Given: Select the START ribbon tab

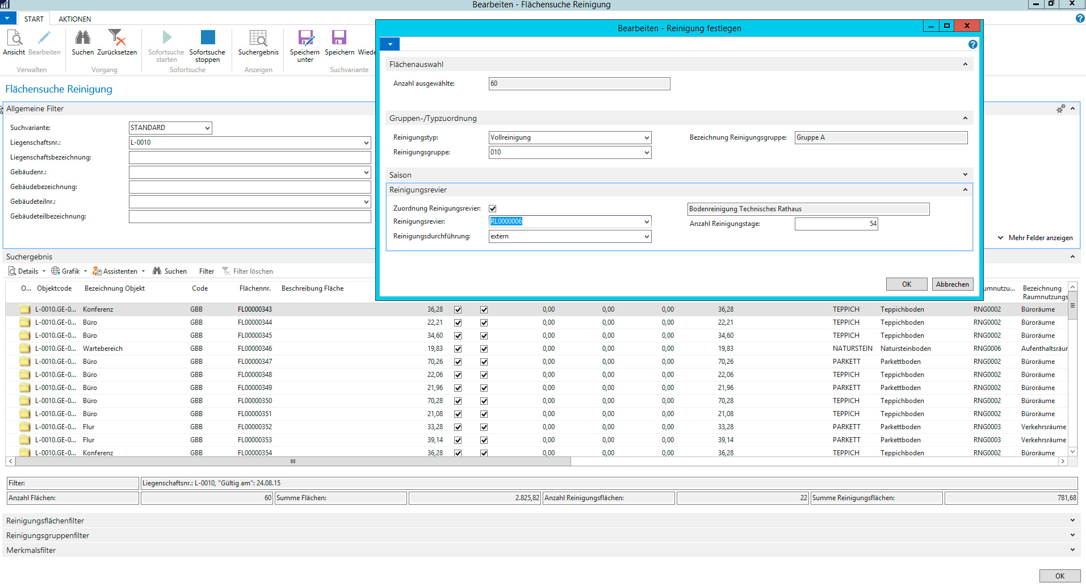Looking at the screenshot, I should pyautogui.click(x=34, y=19).
